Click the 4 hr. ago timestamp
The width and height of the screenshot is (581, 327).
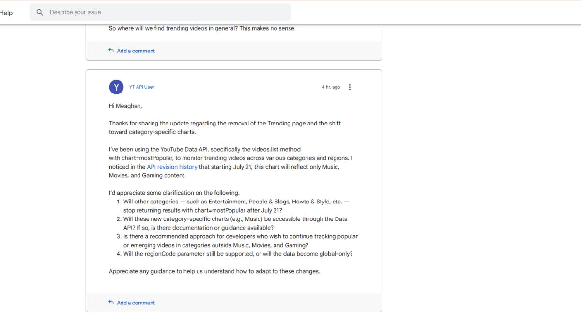pos(331,87)
